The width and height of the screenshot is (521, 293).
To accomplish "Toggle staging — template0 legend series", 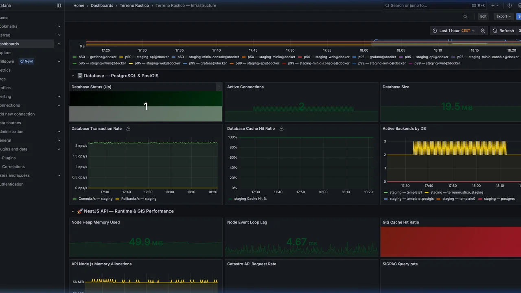I will coord(459,199).
